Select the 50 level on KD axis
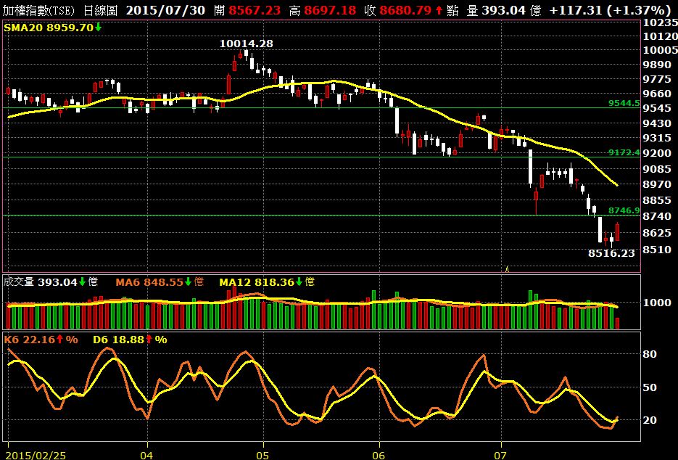This screenshot has width=678, height=460. [650, 387]
